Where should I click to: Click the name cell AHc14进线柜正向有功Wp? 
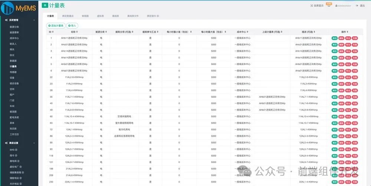coord(74,51)
